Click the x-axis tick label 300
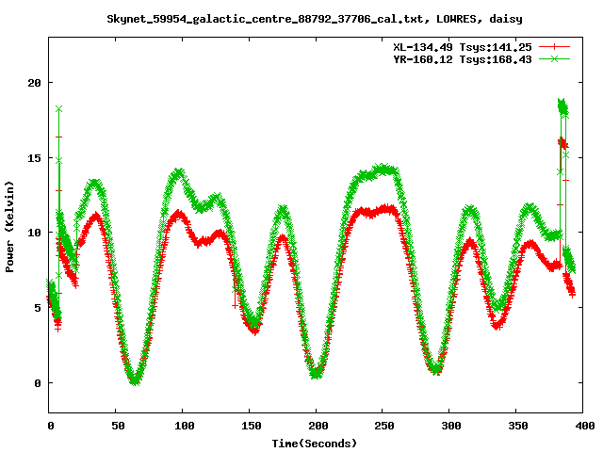The image size is (603, 452). [451, 426]
